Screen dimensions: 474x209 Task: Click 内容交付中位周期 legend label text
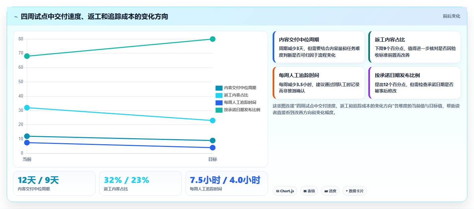[x=240, y=88]
